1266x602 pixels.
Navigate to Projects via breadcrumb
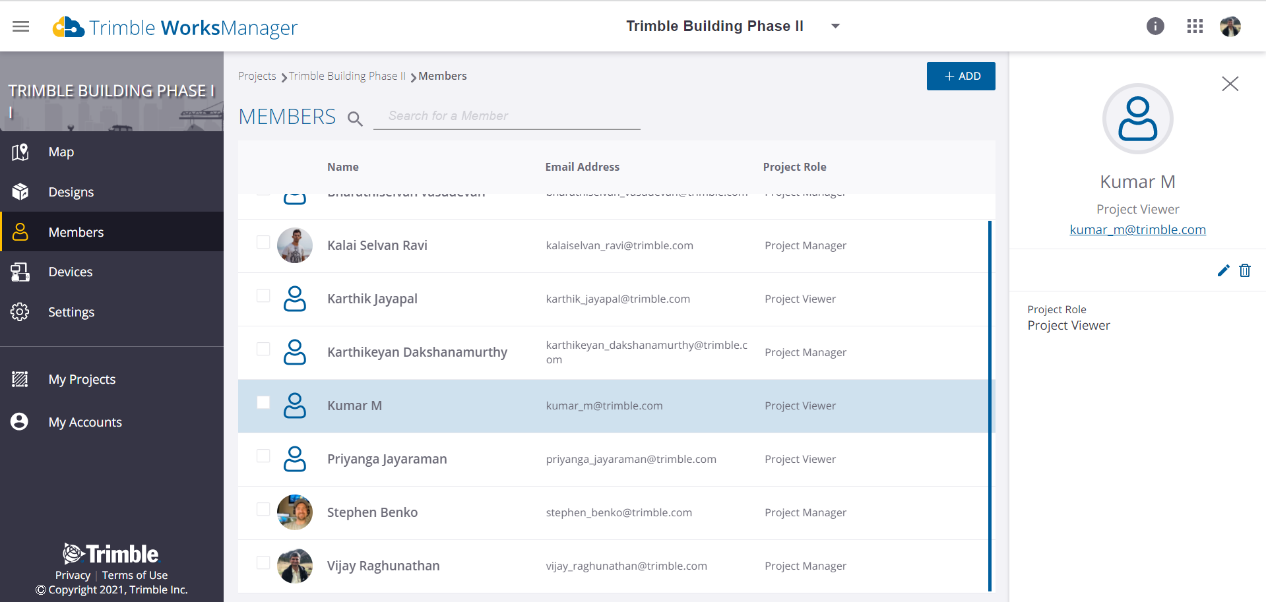(257, 76)
